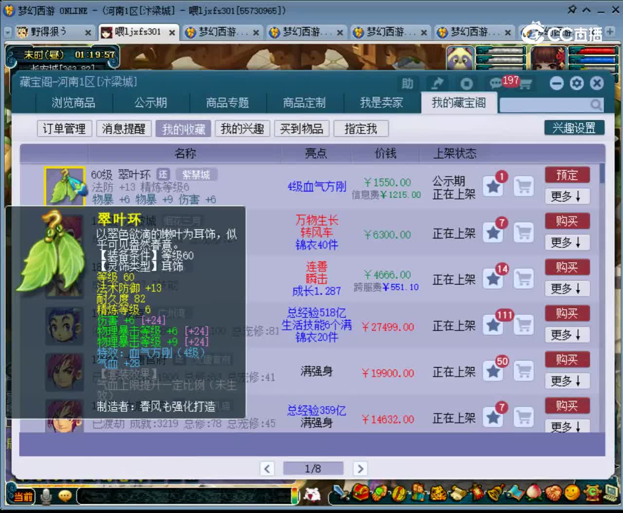Click the 助 helper icon
The height and width of the screenshot is (513, 623).
[407, 84]
